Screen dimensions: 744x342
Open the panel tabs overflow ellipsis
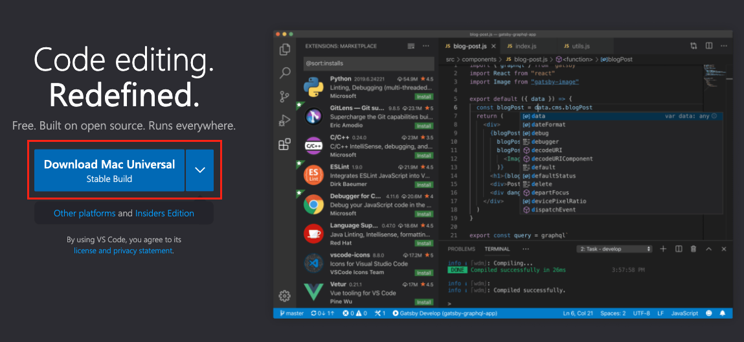pyautogui.click(x=525, y=249)
